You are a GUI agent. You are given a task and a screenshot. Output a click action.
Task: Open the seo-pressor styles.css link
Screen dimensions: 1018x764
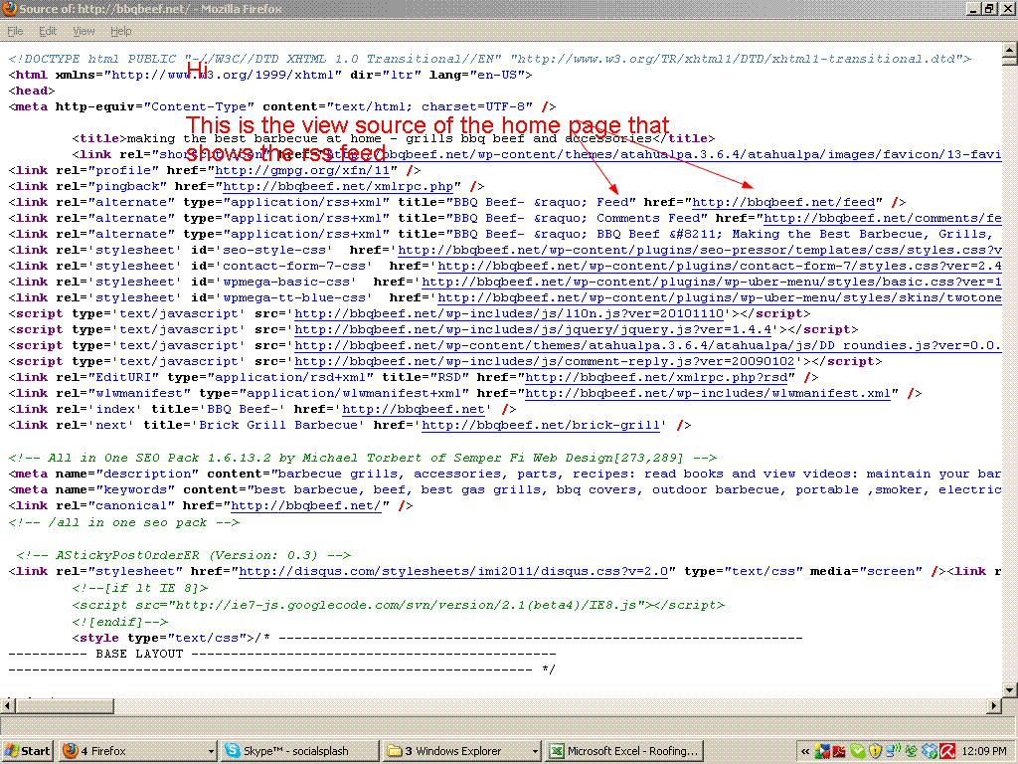[x=700, y=250]
